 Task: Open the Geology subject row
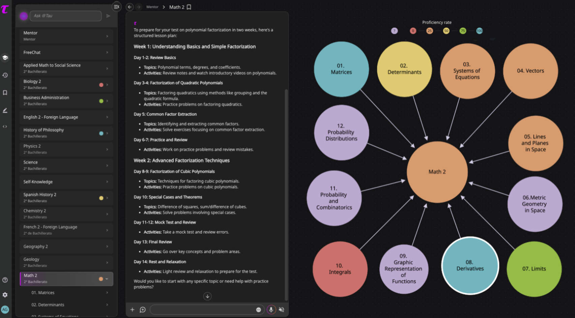(x=66, y=262)
